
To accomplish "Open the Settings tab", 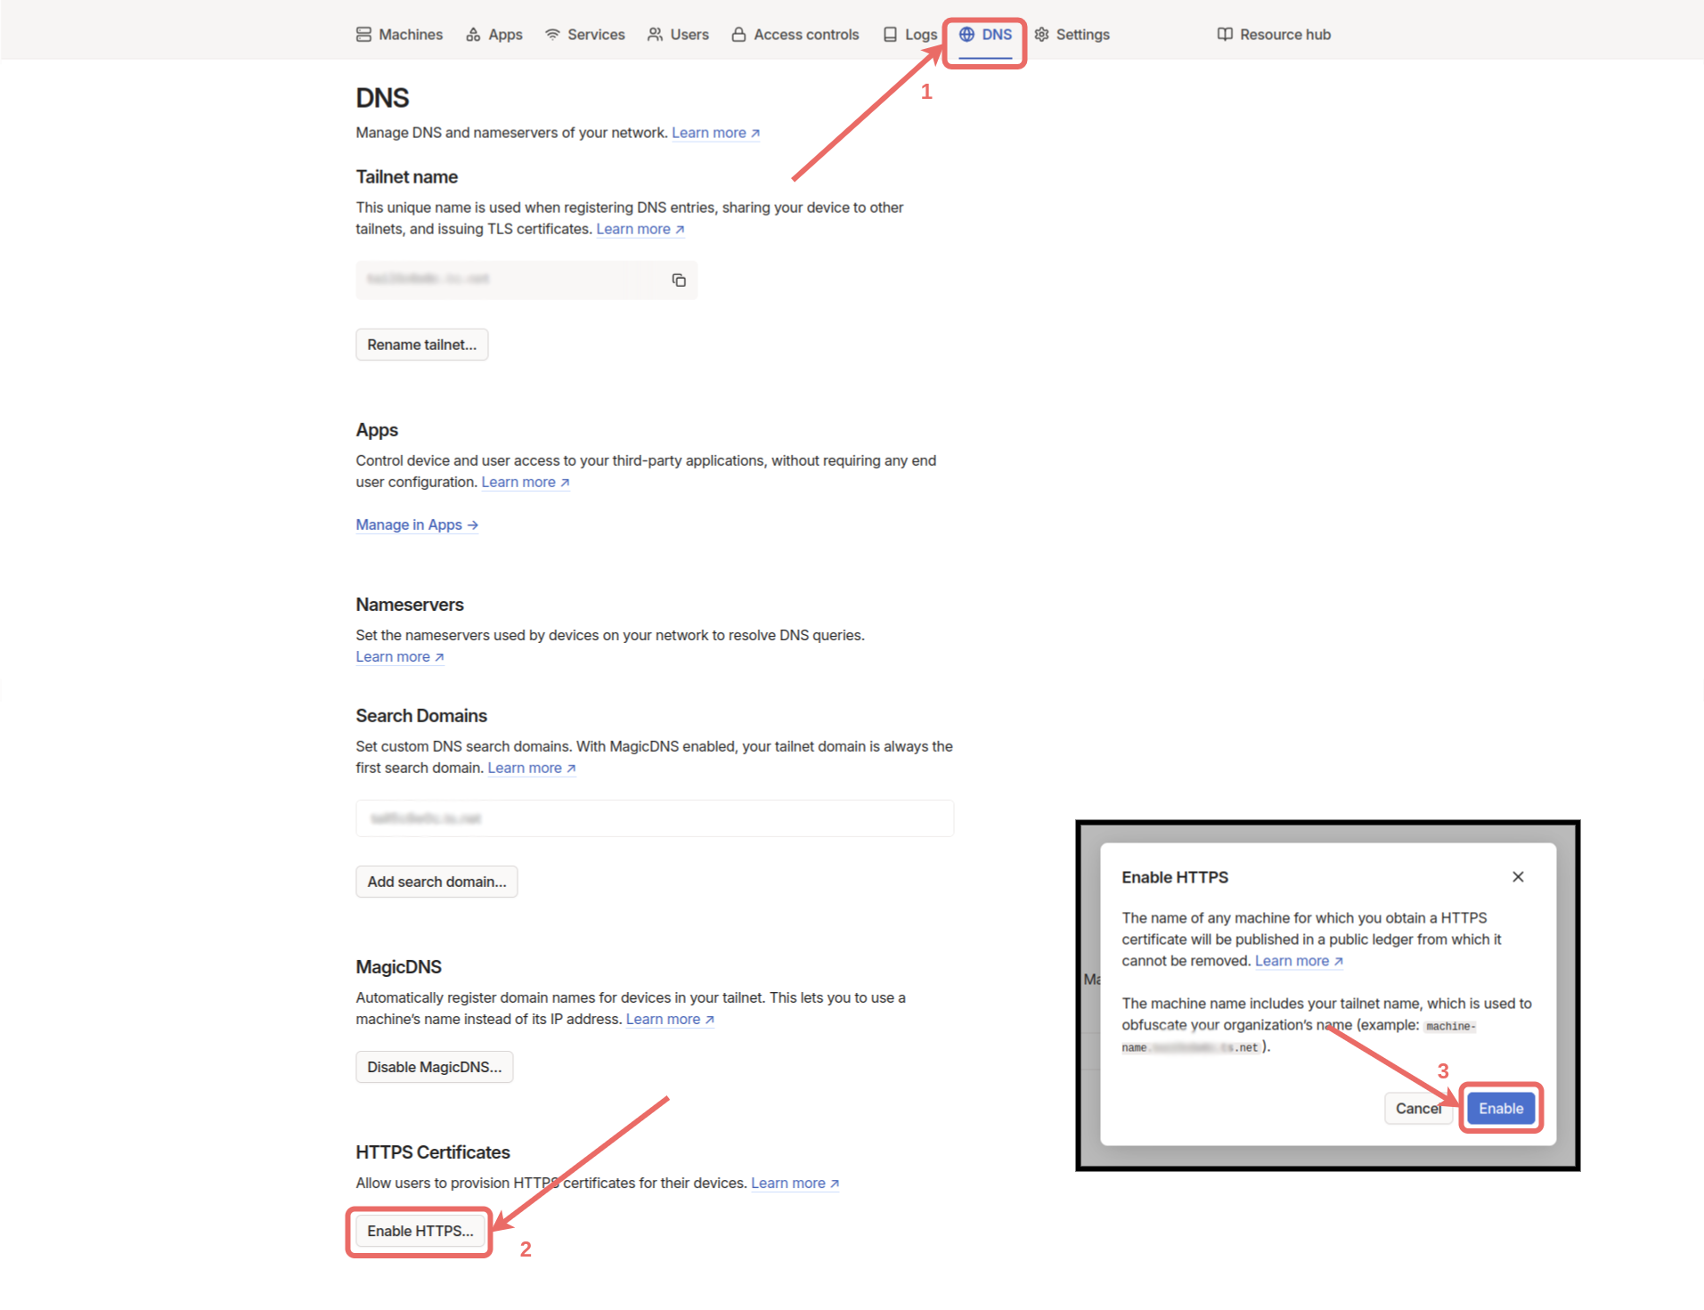I will coord(1072,35).
